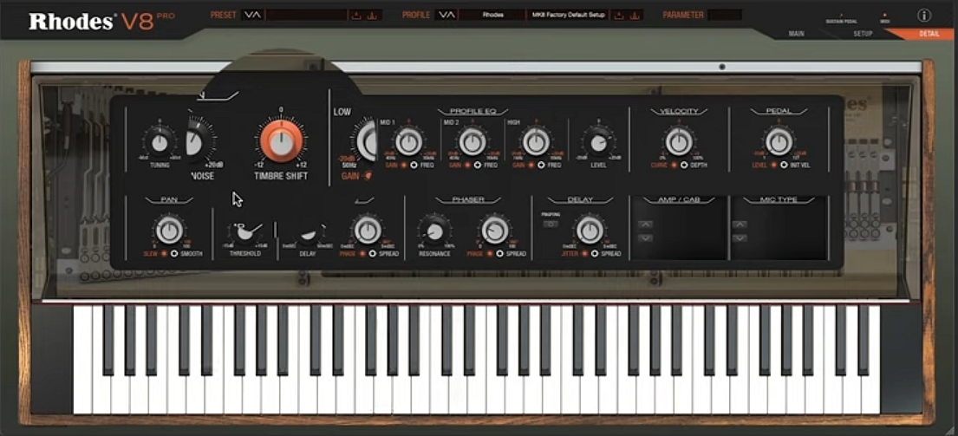Select previous Mic Type with up arrow
958x436 pixels.
[740, 225]
